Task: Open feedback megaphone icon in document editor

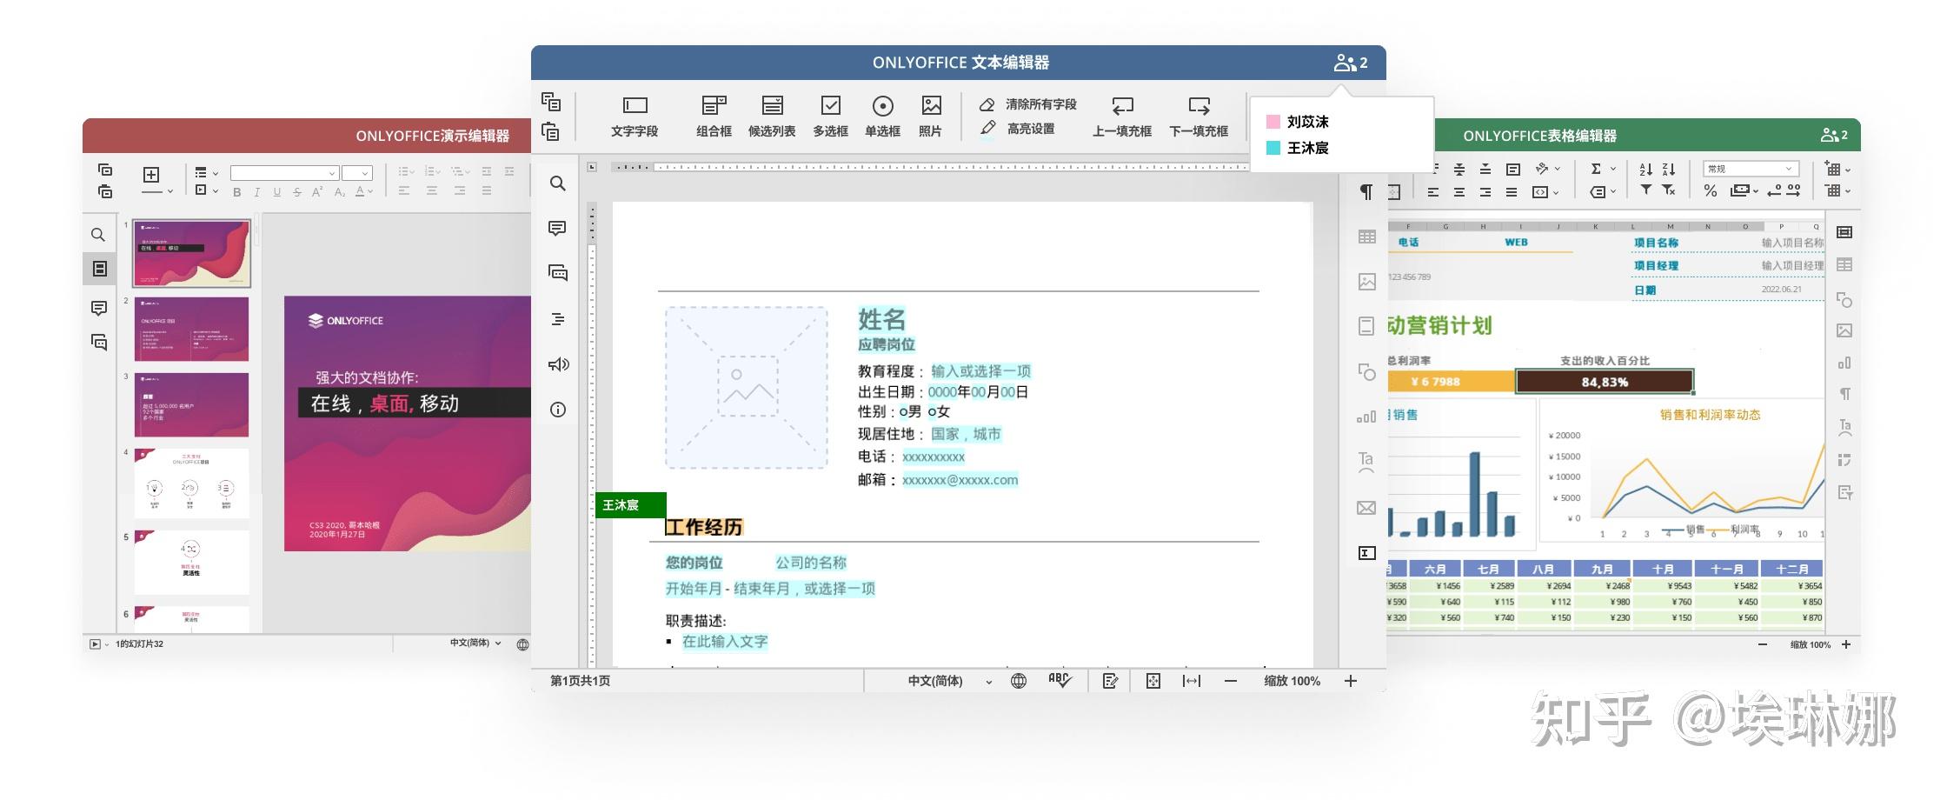Action: [558, 364]
